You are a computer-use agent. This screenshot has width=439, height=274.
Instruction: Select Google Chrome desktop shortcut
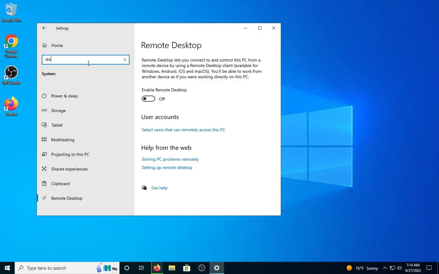11,46
